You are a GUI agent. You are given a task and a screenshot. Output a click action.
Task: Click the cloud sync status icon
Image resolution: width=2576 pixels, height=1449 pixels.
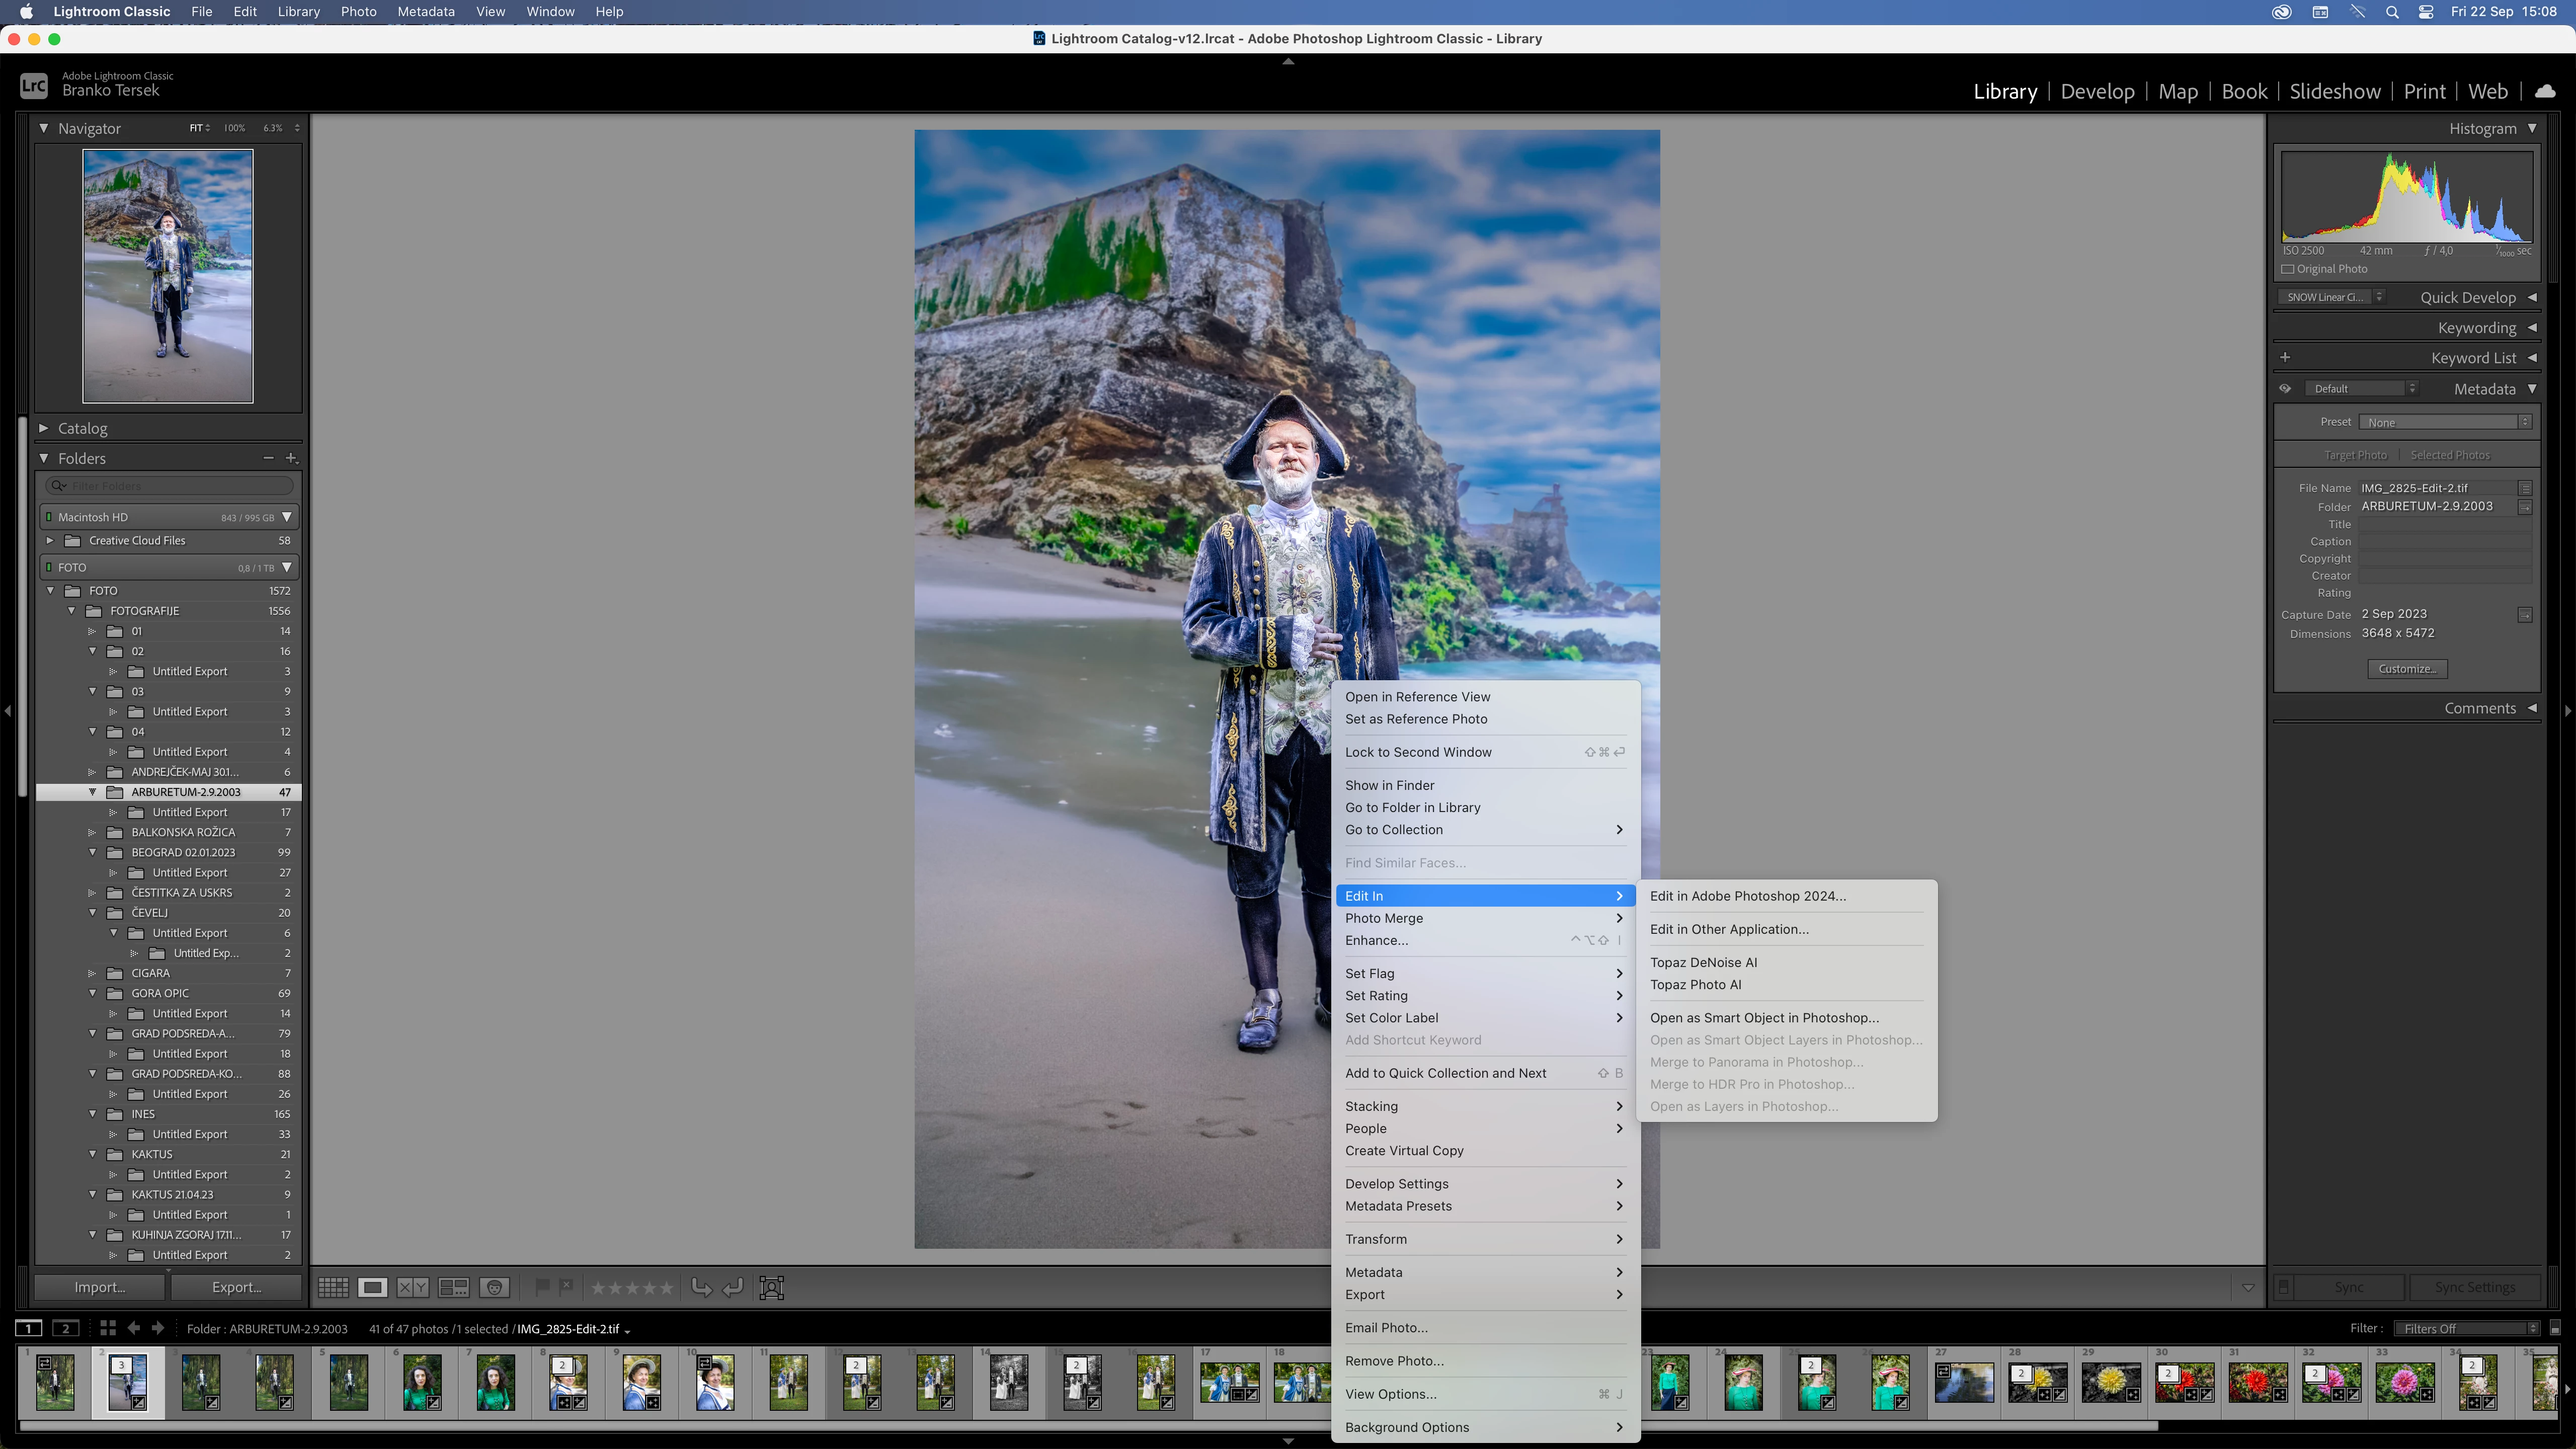click(x=2545, y=91)
